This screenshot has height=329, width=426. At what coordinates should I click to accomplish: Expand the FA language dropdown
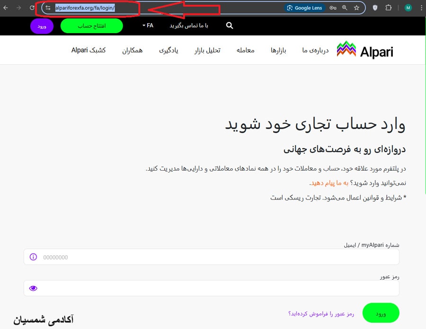148,26
